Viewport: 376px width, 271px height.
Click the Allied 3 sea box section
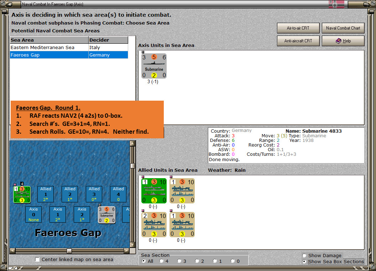point(94,194)
